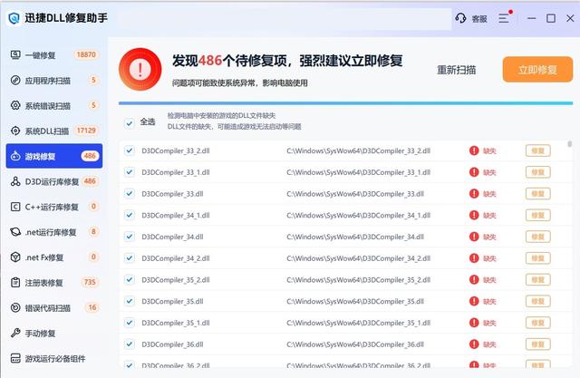Click the 一键修复 monitor icon
This screenshot has width=580, height=378.
tap(15, 55)
